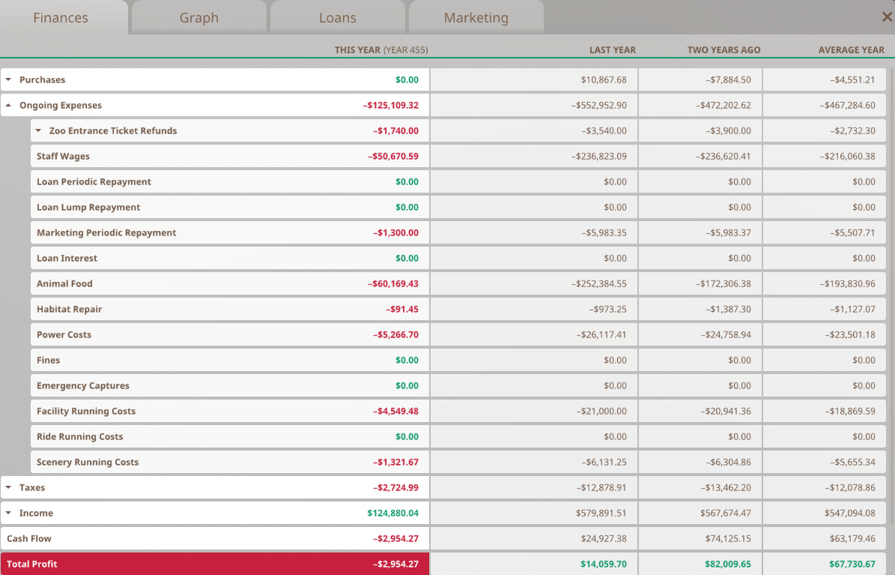Expand the Income row
The width and height of the screenshot is (895, 575).
tap(8, 514)
